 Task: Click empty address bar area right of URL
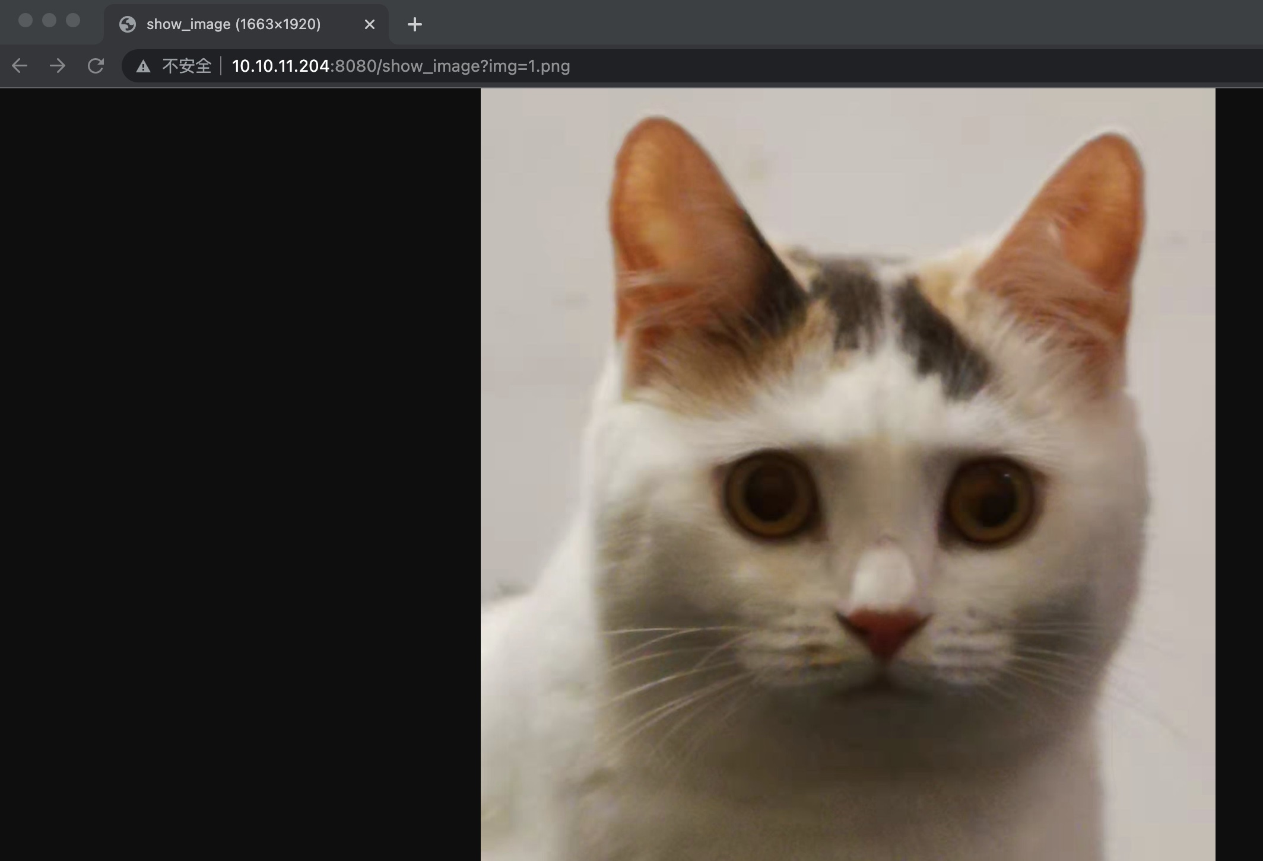(890, 66)
